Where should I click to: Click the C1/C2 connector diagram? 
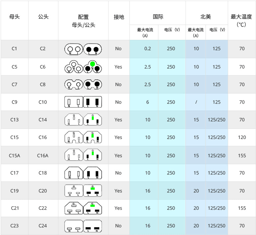coord(83,49)
